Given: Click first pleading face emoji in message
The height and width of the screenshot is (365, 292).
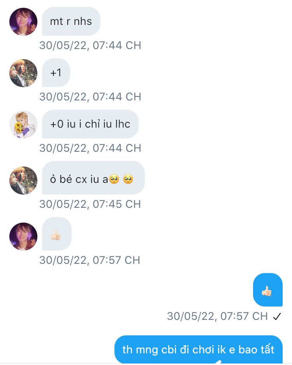Looking at the screenshot, I should click(114, 179).
